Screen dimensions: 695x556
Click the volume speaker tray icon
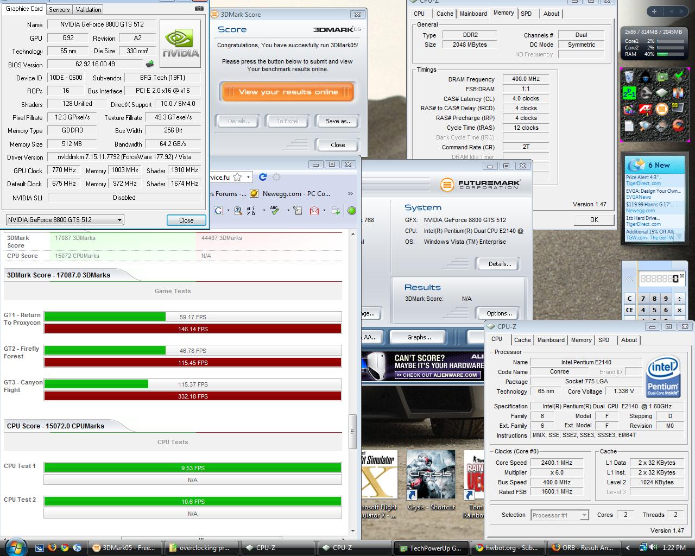click(653, 548)
